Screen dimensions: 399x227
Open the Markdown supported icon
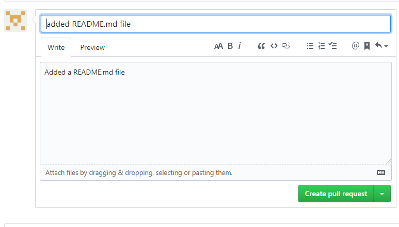tap(381, 173)
